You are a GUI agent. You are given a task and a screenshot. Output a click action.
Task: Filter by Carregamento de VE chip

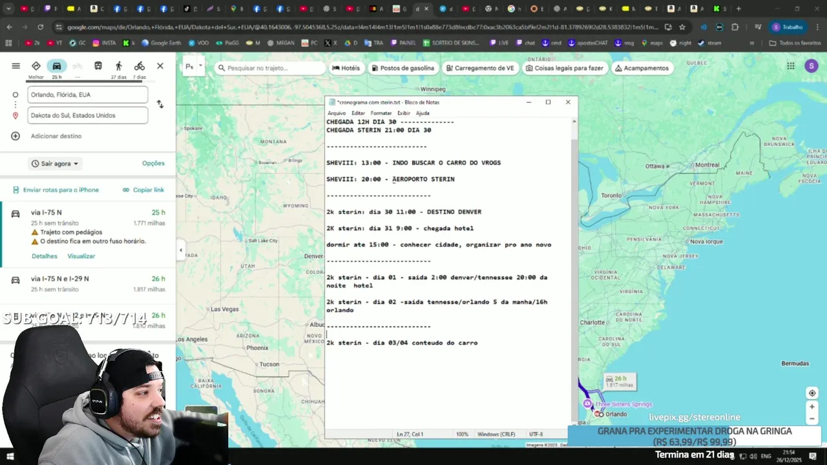coord(479,68)
